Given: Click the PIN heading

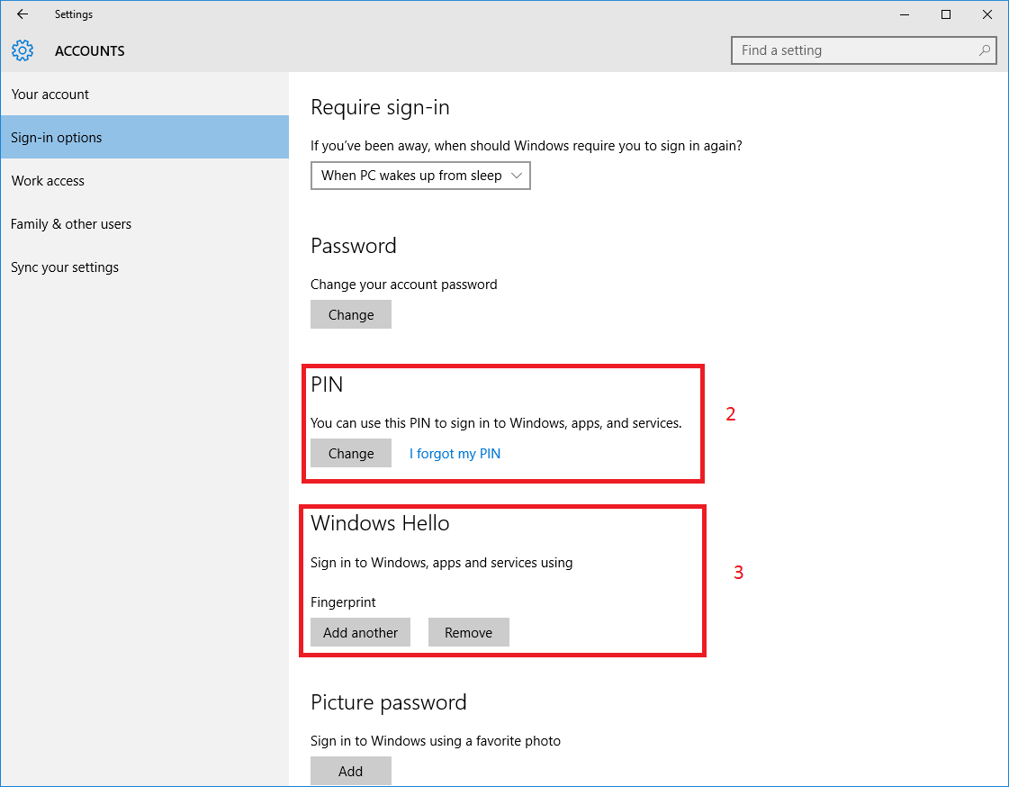Looking at the screenshot, I should pos(327,384).
